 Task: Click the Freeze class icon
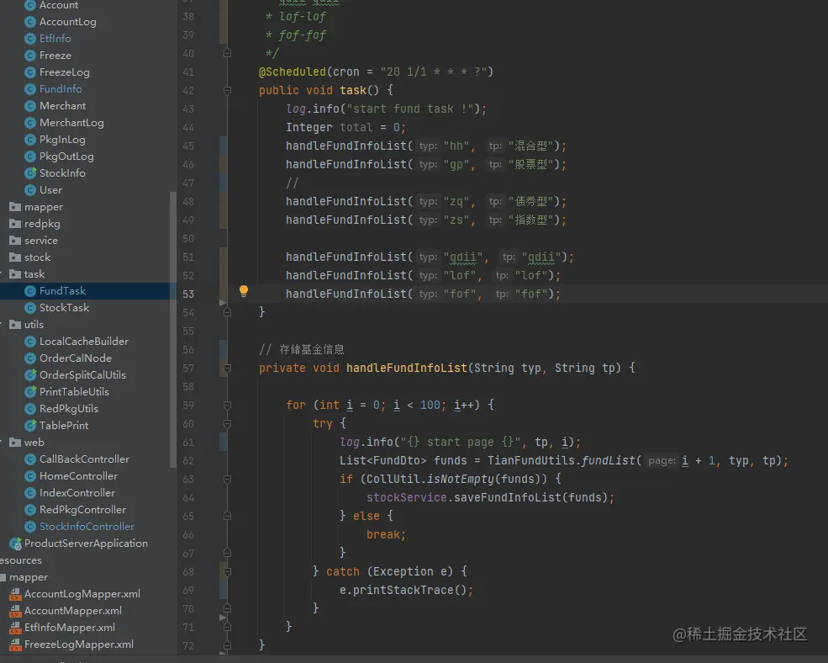coord(30,56)
